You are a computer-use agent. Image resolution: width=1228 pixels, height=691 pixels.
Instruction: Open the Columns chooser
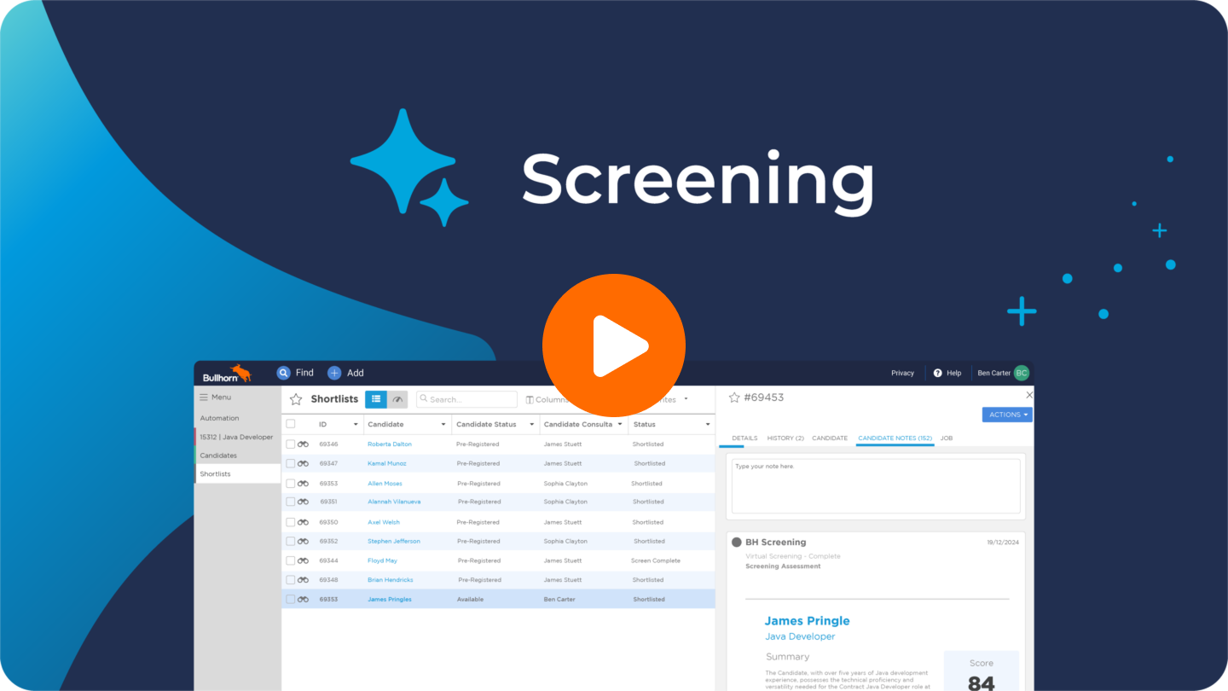(x=547, y=399)
